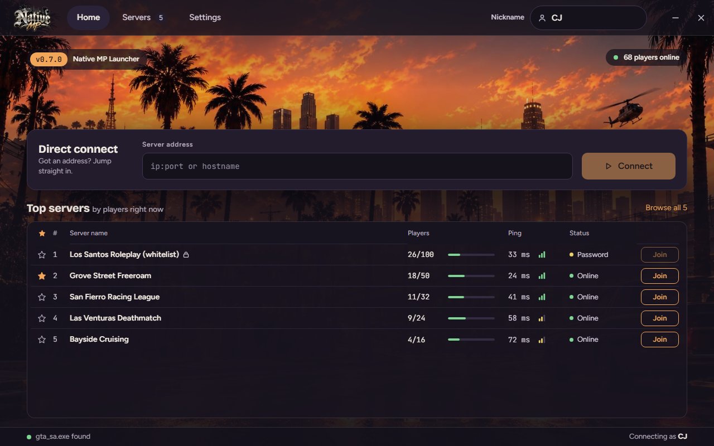Image resolution: width=714 pixels, height=446 pixels.
Task: Click lock icon beside Los Santos Roleplay
Action: pyautogui.click(x=186, y=255)
